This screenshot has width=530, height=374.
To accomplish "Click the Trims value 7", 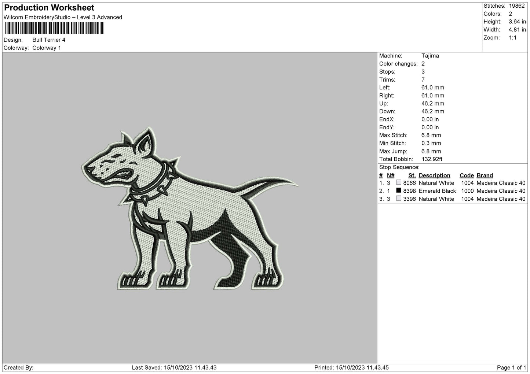I will pos(423,80).
